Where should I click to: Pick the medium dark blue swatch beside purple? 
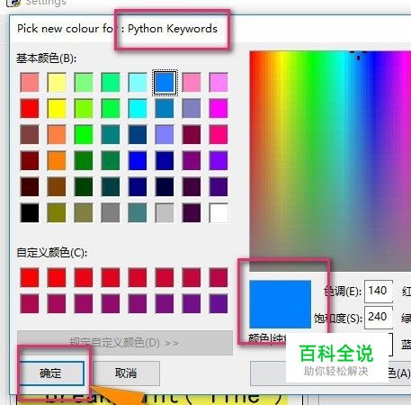click(x=165, y=160)
